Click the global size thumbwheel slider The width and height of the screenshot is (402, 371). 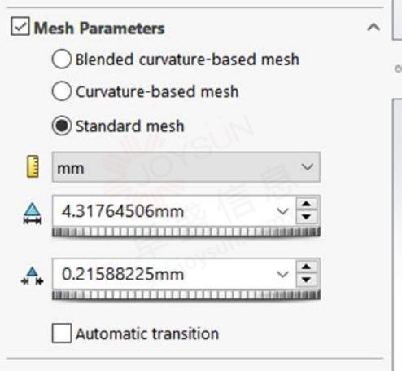186,232
